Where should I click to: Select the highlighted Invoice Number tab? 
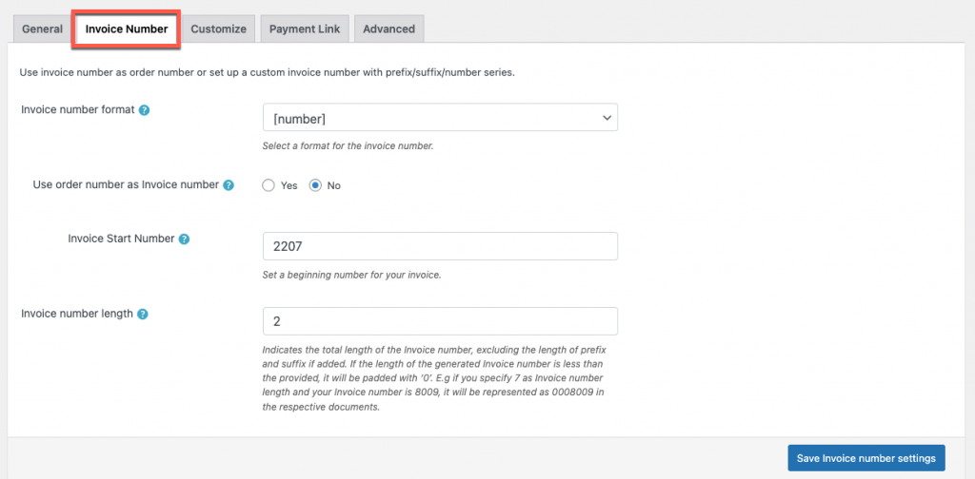[127, 29]
